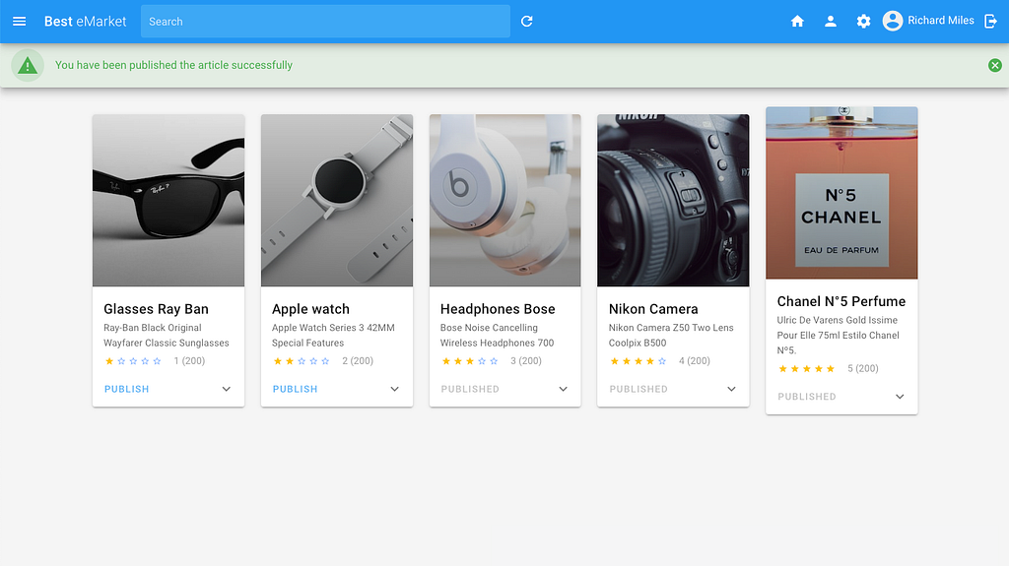Open settings gear icon in header
1009x566 pixels.
(x=863, y=22)
